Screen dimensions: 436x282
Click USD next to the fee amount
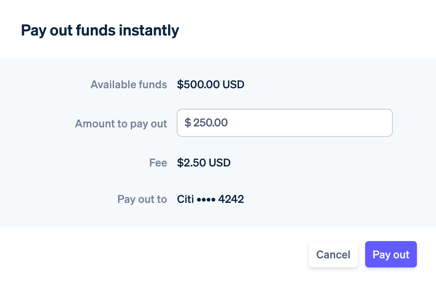tap(220, 163)
